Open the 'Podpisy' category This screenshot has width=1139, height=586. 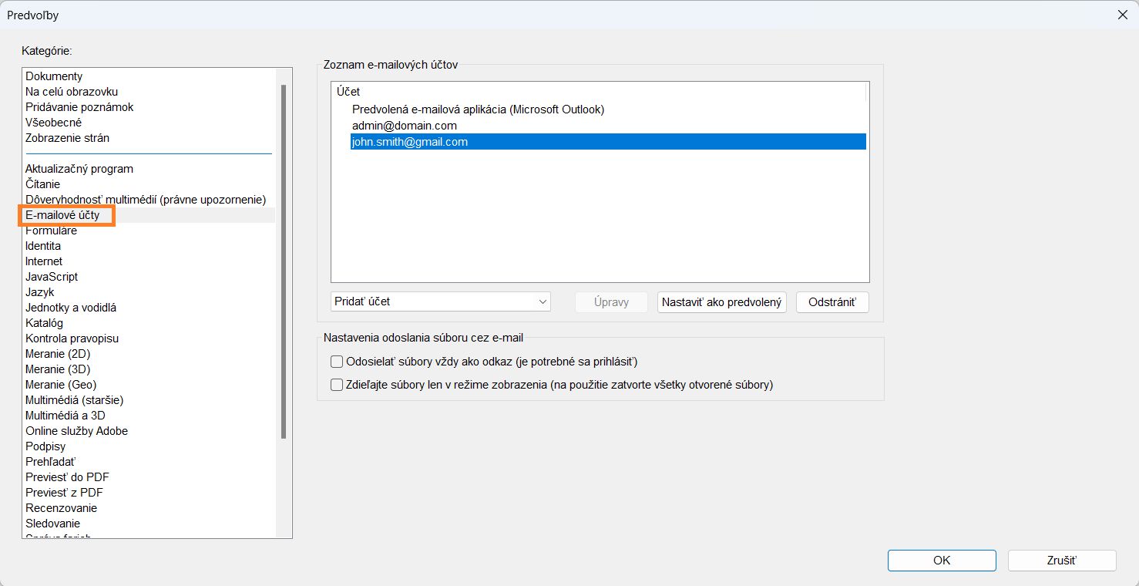pos(45,446)
